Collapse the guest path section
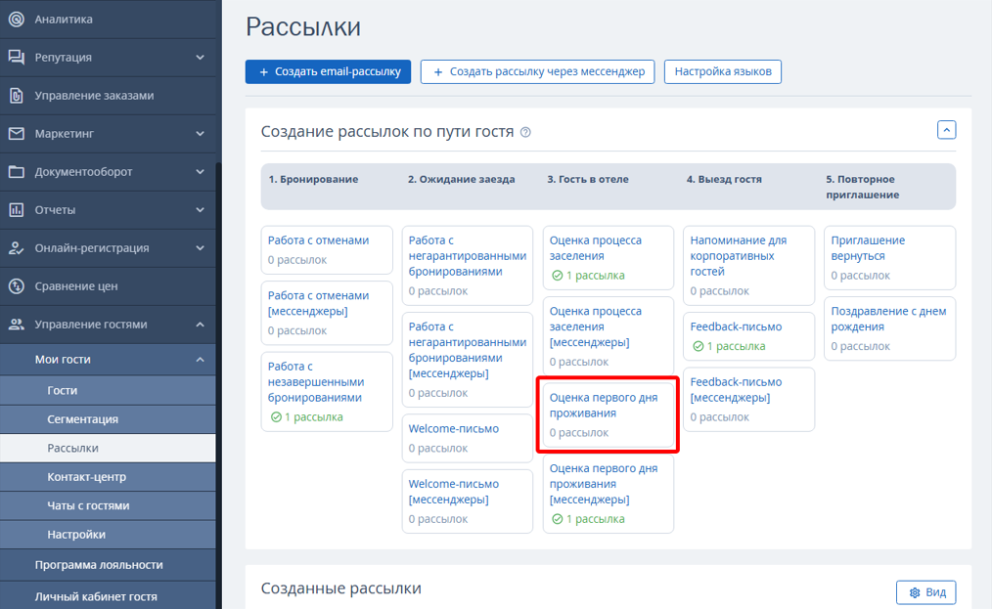 click(x=946, y=130)
